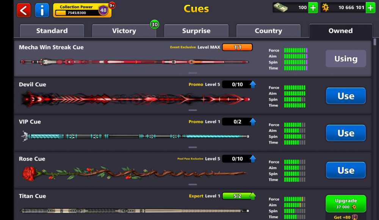Click the vertical scrollbar on the right
379x220 pixels.
pyautogui.click(x=375, y=42)
